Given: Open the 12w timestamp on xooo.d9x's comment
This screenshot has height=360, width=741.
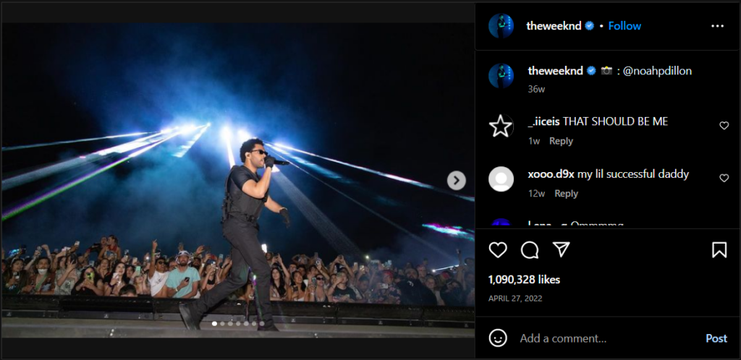Looking at the screenshot, I should point(536,194).
